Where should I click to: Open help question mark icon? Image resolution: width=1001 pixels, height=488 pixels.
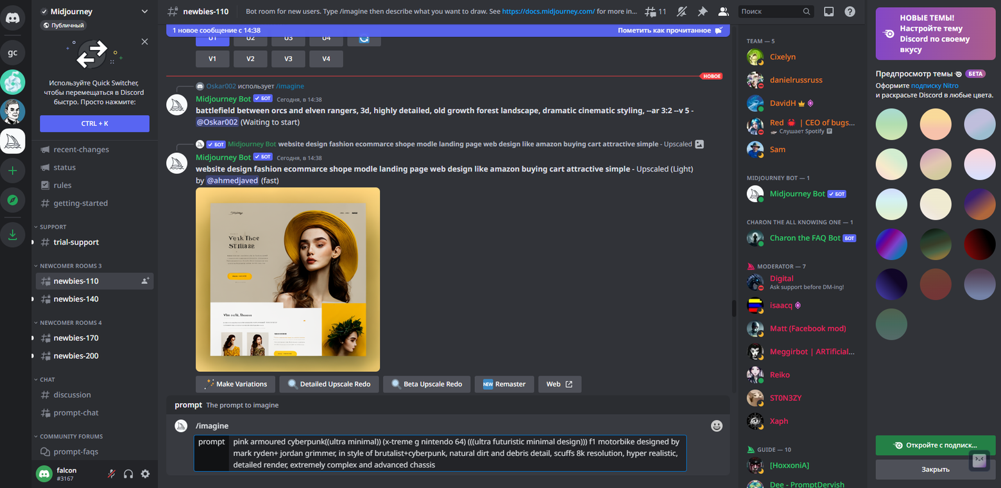(x=850, y=12)
